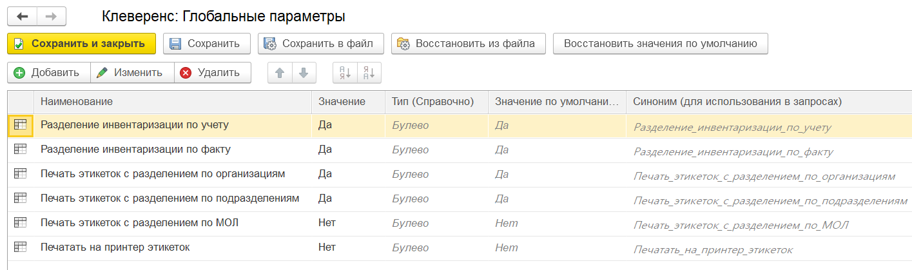Sort the list ascending (А-Я)
Viewport: 912px width, 270px height.
click(345, 73)
